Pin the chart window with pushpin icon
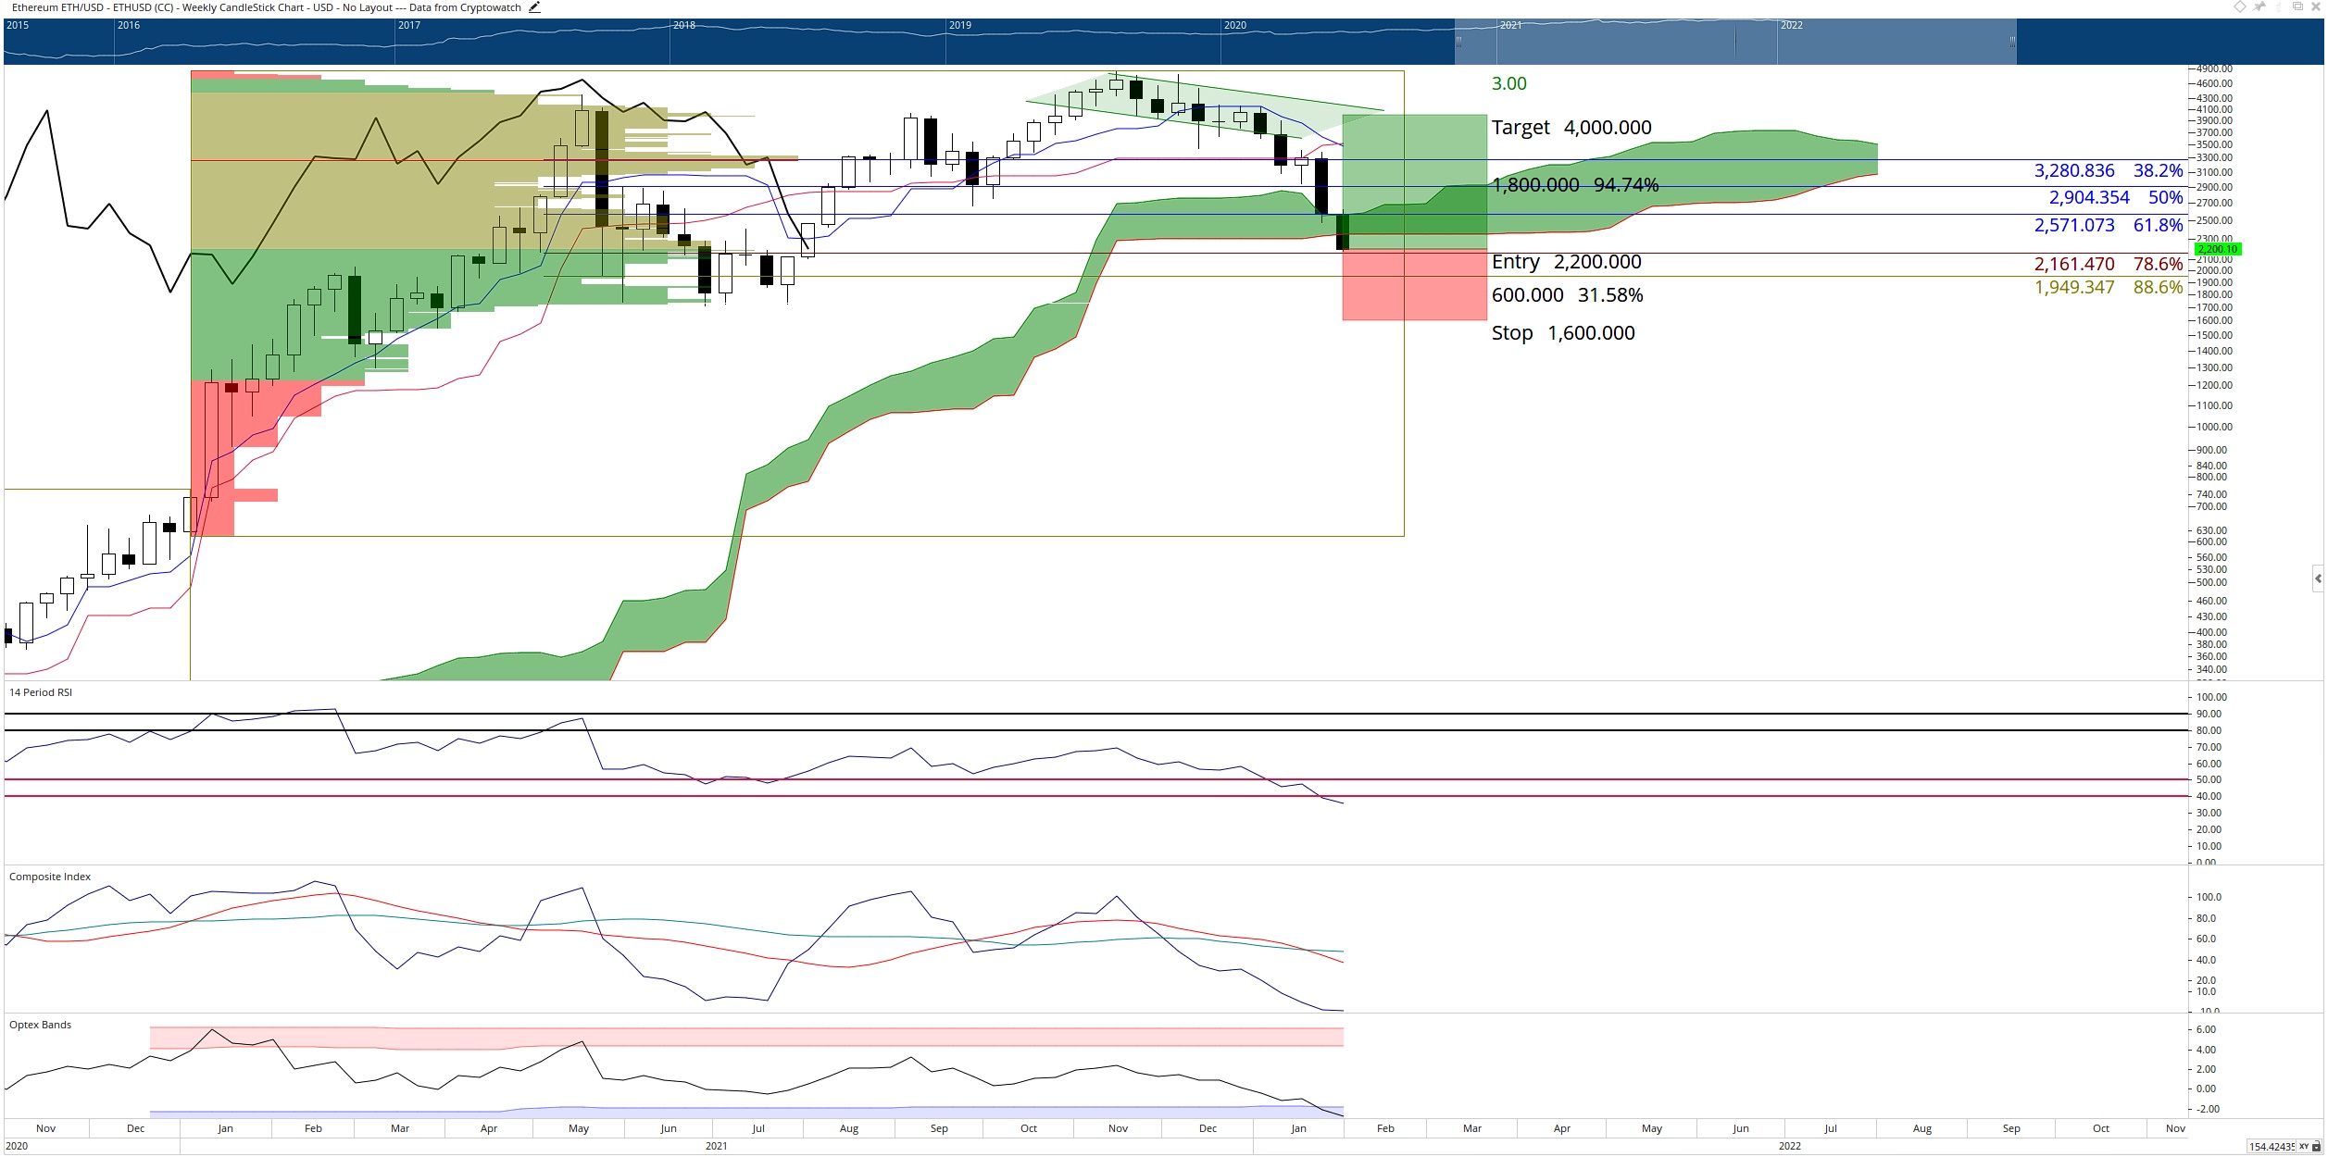The width and height of the screenshot is (2328, 1157). pyautogui.click(x=2259, y=6)
